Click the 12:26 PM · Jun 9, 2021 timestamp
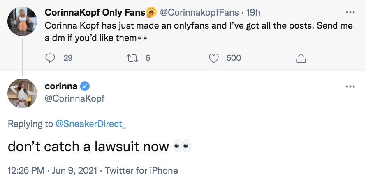This screenshot has width=366, height=186. coord(52,170)
